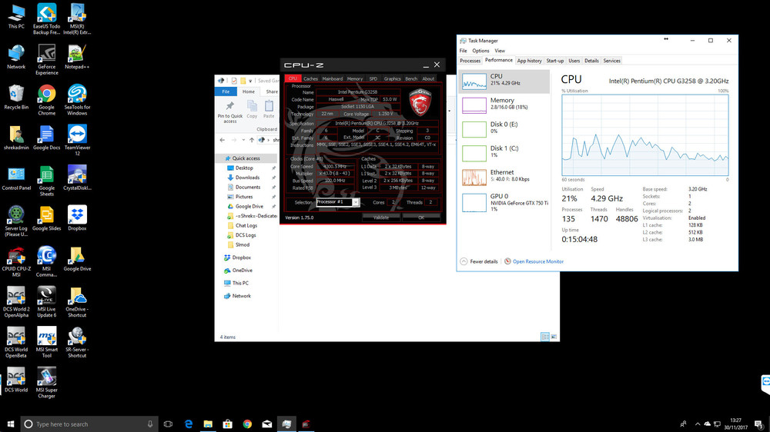The image size is (770, 432).
Task: Launch CPUID CPU-Z MSI shortcut
Action: [16, 262]
